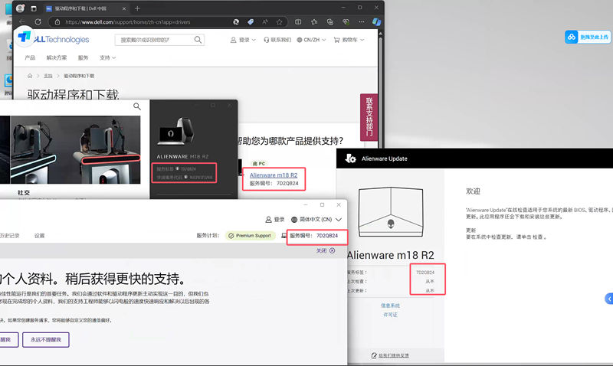The width and height of the screenshot is (613, 366).
Task: Click the magnifier icon in Dell search box
Action: point(198,40)
